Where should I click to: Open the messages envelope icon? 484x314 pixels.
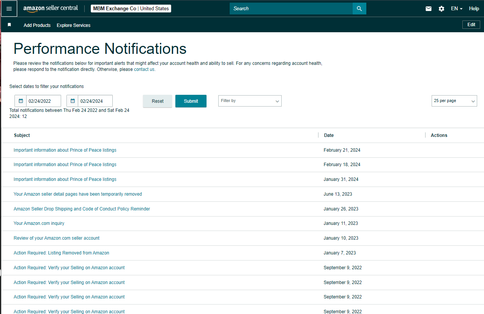click(429, 9)
